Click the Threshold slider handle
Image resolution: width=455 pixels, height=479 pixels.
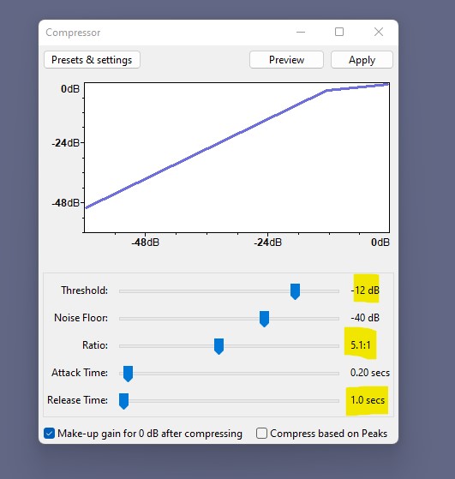click(x=295, y=291)
